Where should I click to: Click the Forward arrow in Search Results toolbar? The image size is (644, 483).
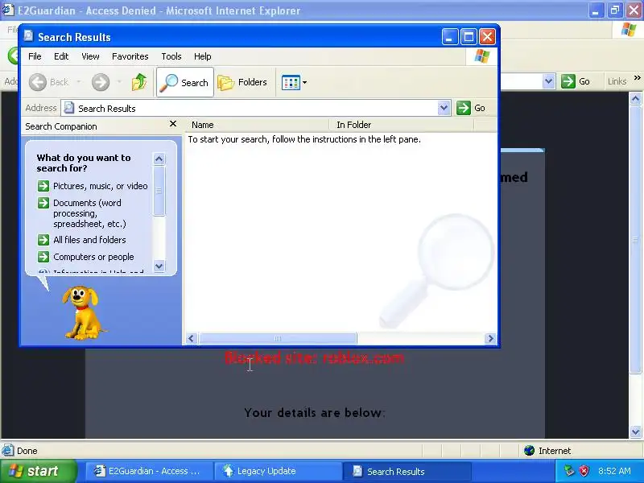tap(101, 82)
